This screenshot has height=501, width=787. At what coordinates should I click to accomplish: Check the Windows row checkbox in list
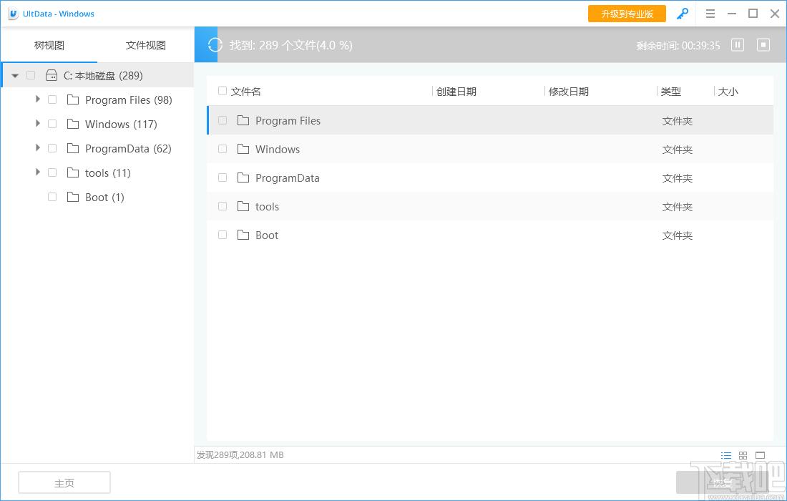[223, 149]
